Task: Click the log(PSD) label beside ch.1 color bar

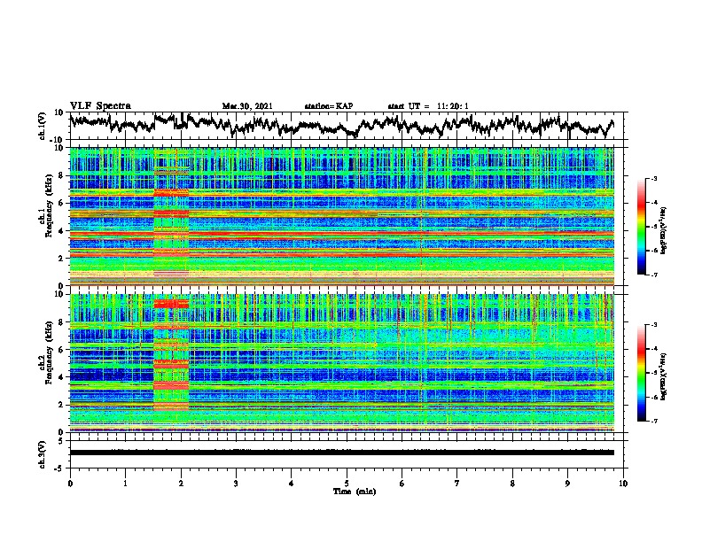Action: click(663, 231)
